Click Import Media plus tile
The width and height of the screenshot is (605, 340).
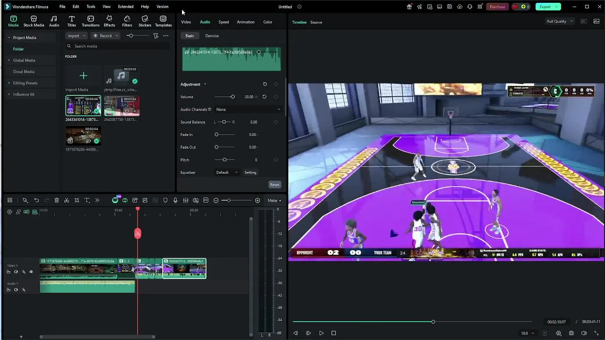(83, 76)
